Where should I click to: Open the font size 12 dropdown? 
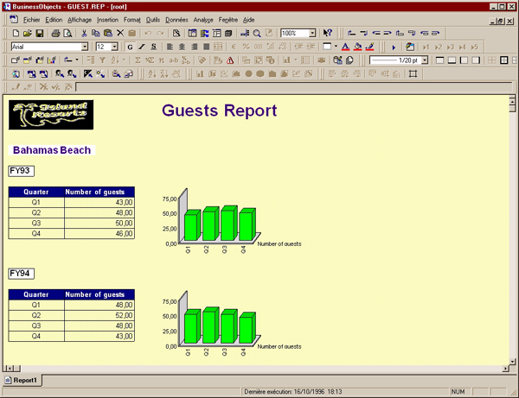click(x=114, y=47)
